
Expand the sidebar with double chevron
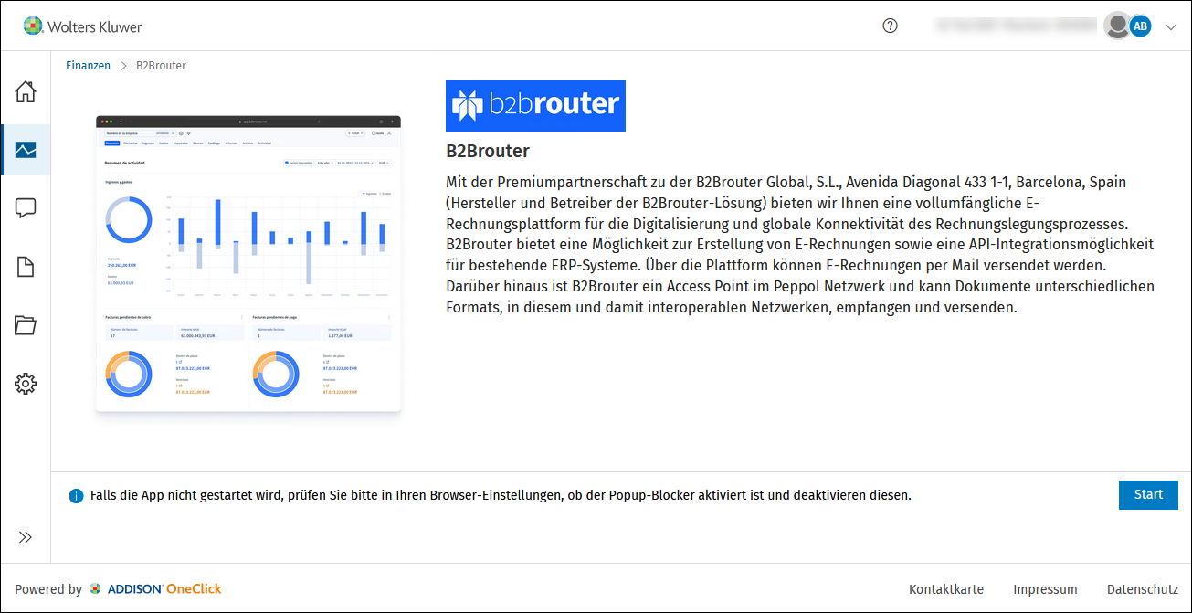[26, 537]
